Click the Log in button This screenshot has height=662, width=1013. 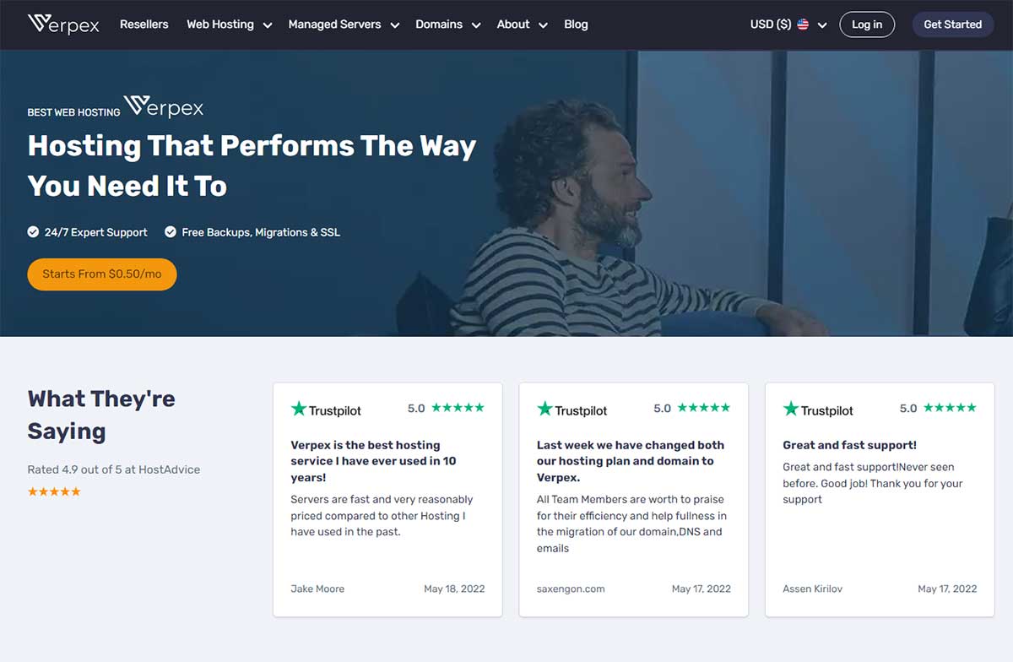[867, 24]
